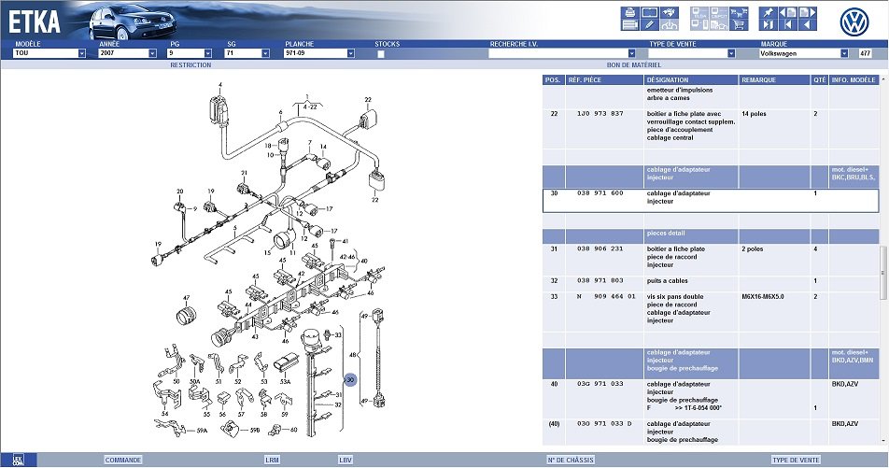Click the greyed upload tray icon
The height and width of the screenshot is (468, 889).
click(x=670, y=25)
